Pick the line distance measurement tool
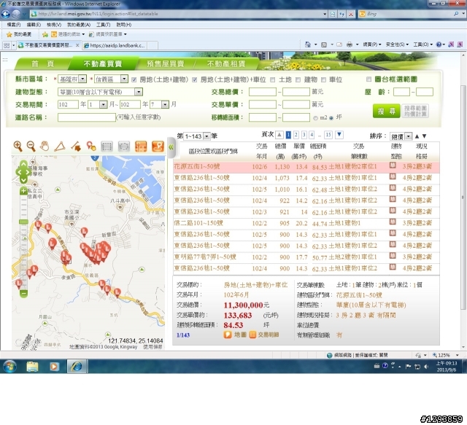Image resolution: width=467 pixels, height=425 pixels. pyautogui.click(x=76, y=147)
